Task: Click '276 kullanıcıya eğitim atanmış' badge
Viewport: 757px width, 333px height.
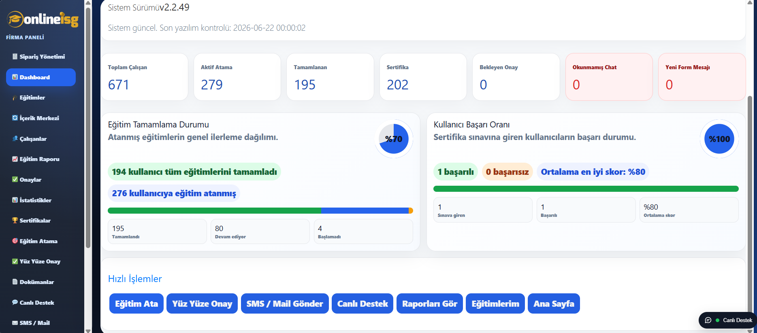Action: (174, 193)
